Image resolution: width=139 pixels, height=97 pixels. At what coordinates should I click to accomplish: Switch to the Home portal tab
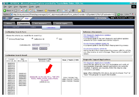17,19
